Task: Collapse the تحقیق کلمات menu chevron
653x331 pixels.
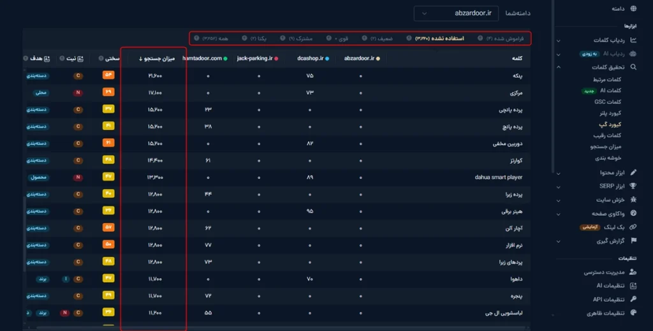Action: (559, 67)
